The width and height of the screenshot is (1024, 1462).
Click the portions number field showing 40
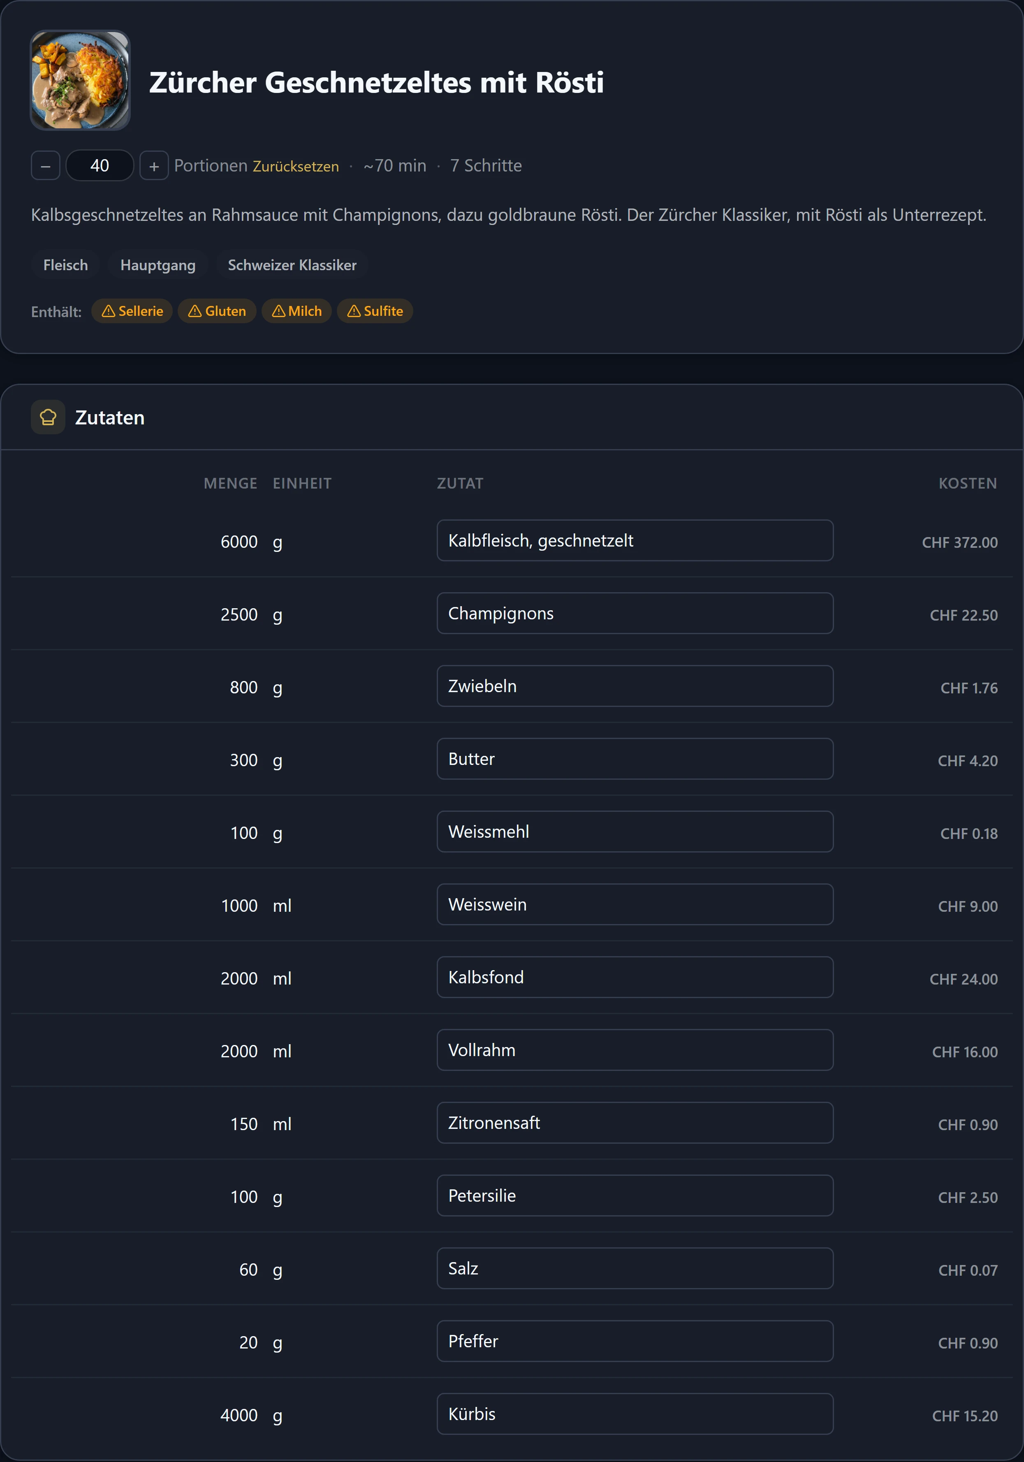100,166
